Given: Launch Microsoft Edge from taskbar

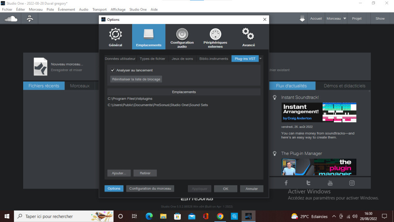Looking at the screenshot, I should (x=149, y=216).
